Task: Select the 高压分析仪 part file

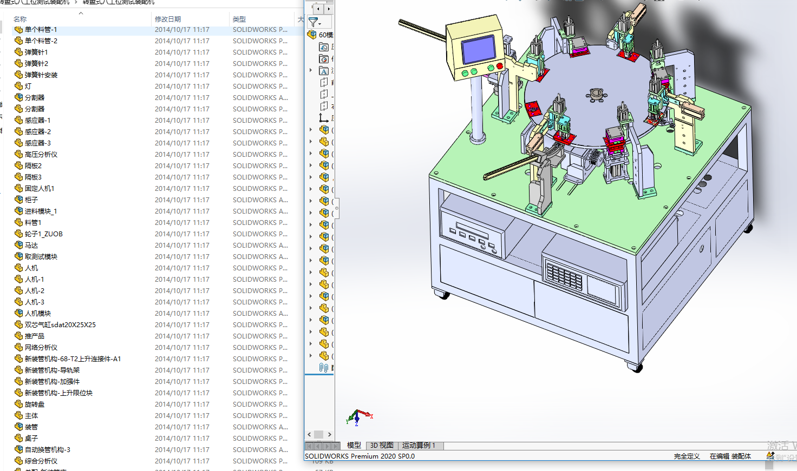Action: tap(41, 155)
